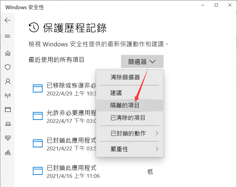Open Device performance & health heart icon
The image size is (237, 187).
pos(8,138)
